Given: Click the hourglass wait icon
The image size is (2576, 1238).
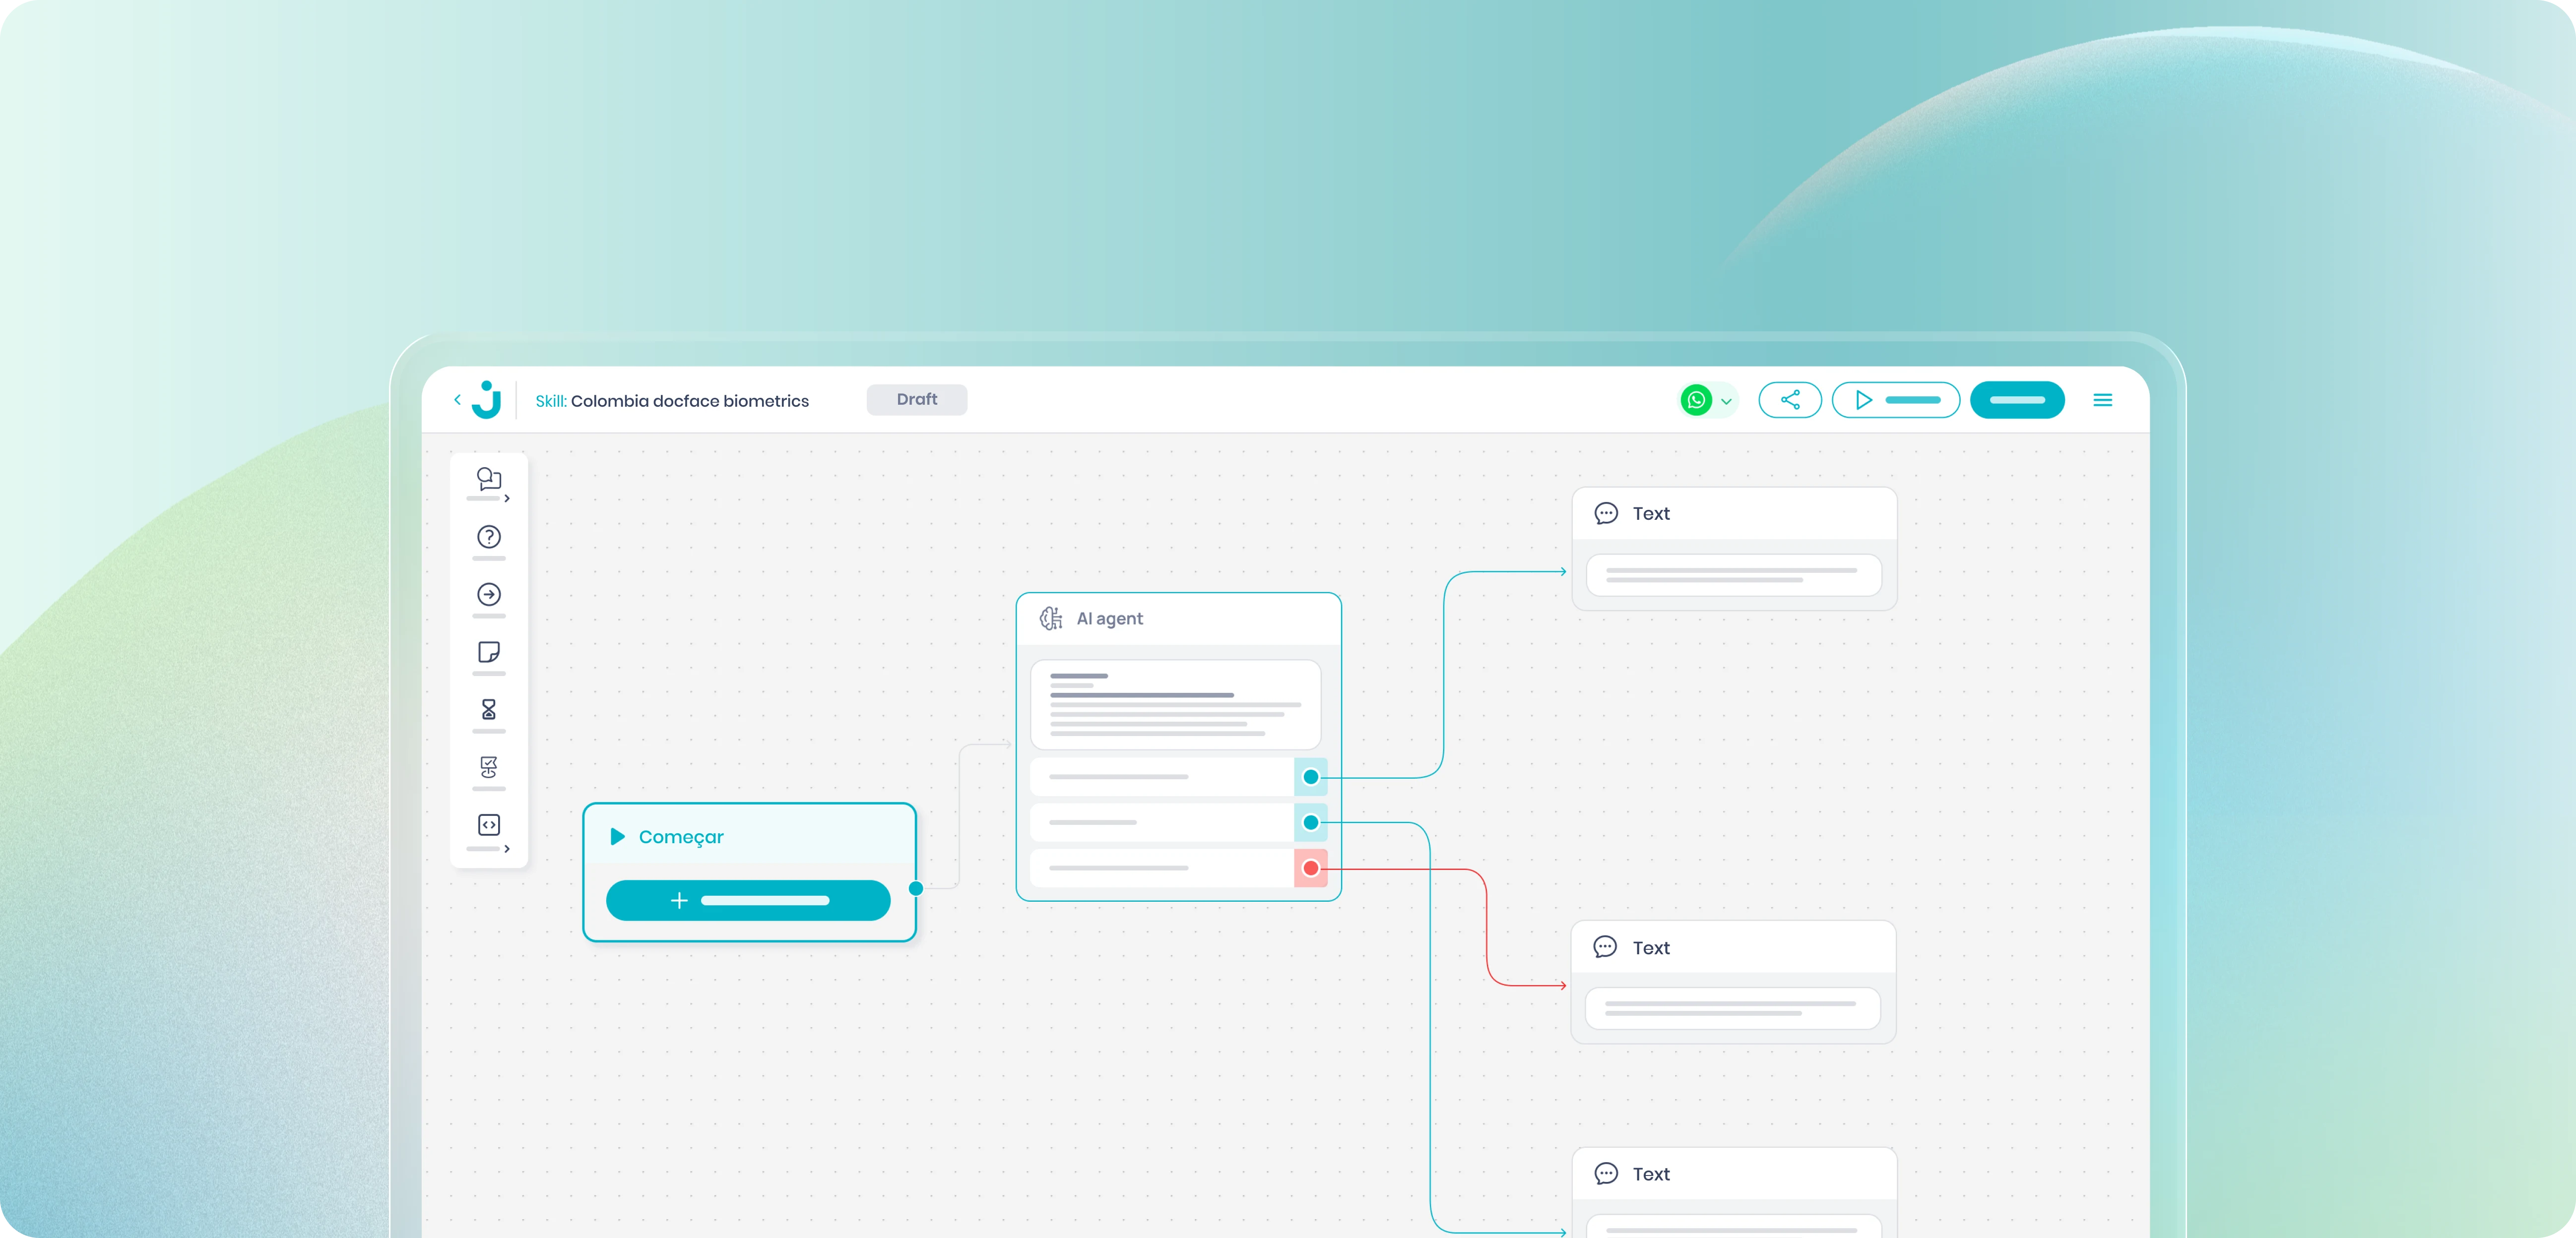Looking at the screenshot, I should pos(488,710).
